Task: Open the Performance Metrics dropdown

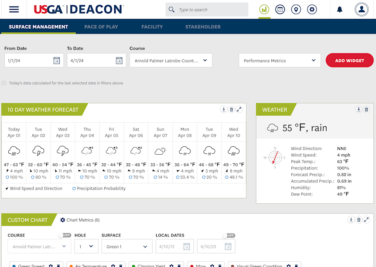Action: pos(279,60)
